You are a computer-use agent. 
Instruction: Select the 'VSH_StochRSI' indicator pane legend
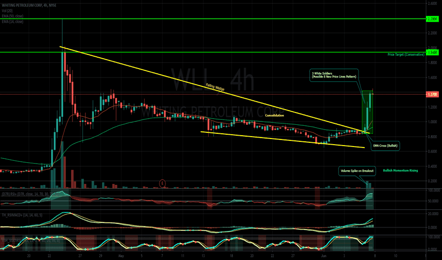(x=30, y=241)
